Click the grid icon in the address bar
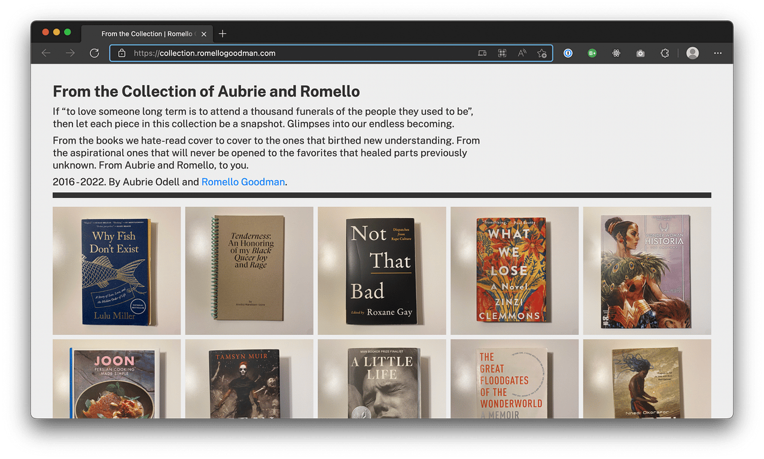This screenshot has width=764, height=459. click(502, 53)
